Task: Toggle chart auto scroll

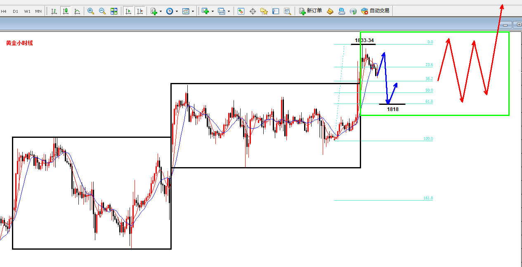Action: 128,11
